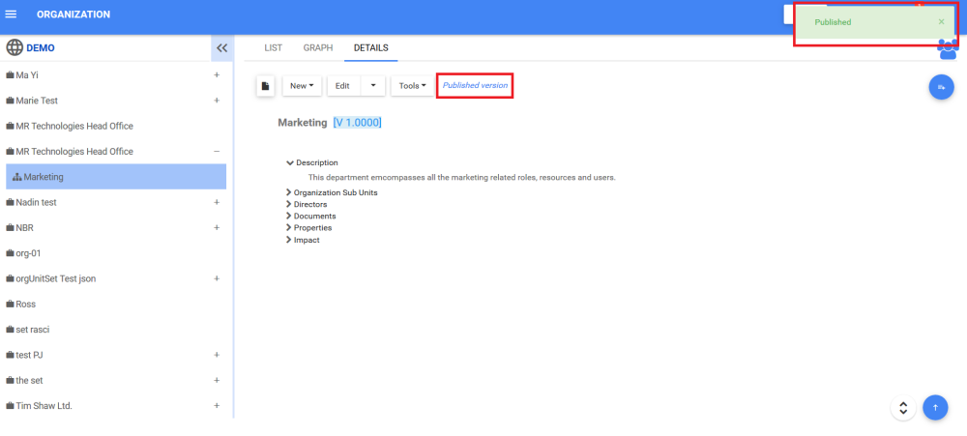Expand the Directors section
Screen dimensions: 967x436
[288, 204]
